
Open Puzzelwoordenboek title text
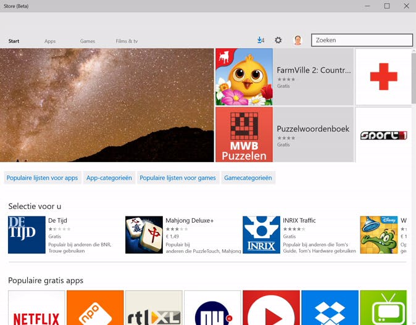click(x=313, y=129)
